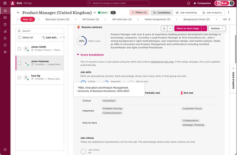This screenshot has width=237, height=155.
Task: Open the user profile avatar
Action: click(x=232, y=3)
